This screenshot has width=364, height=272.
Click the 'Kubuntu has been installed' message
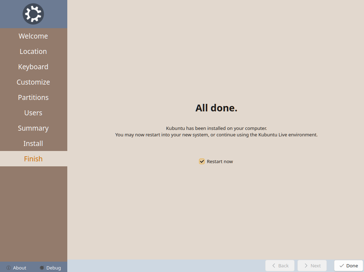coord(216,128)
